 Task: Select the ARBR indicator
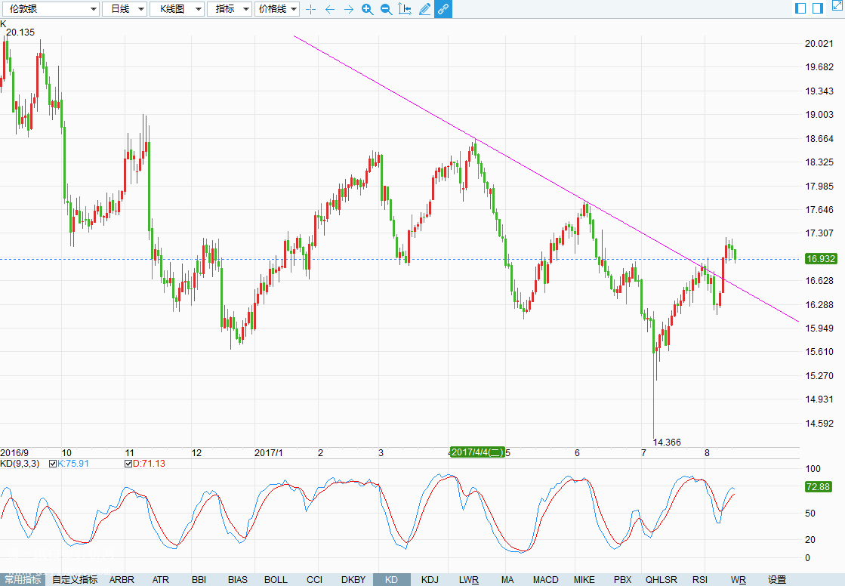tap(122, 579)
